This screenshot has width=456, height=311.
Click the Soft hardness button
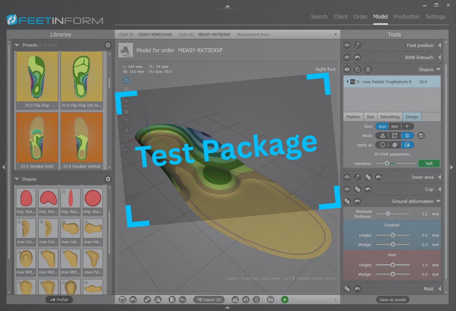pyautogui.click(x=429, y=163)
